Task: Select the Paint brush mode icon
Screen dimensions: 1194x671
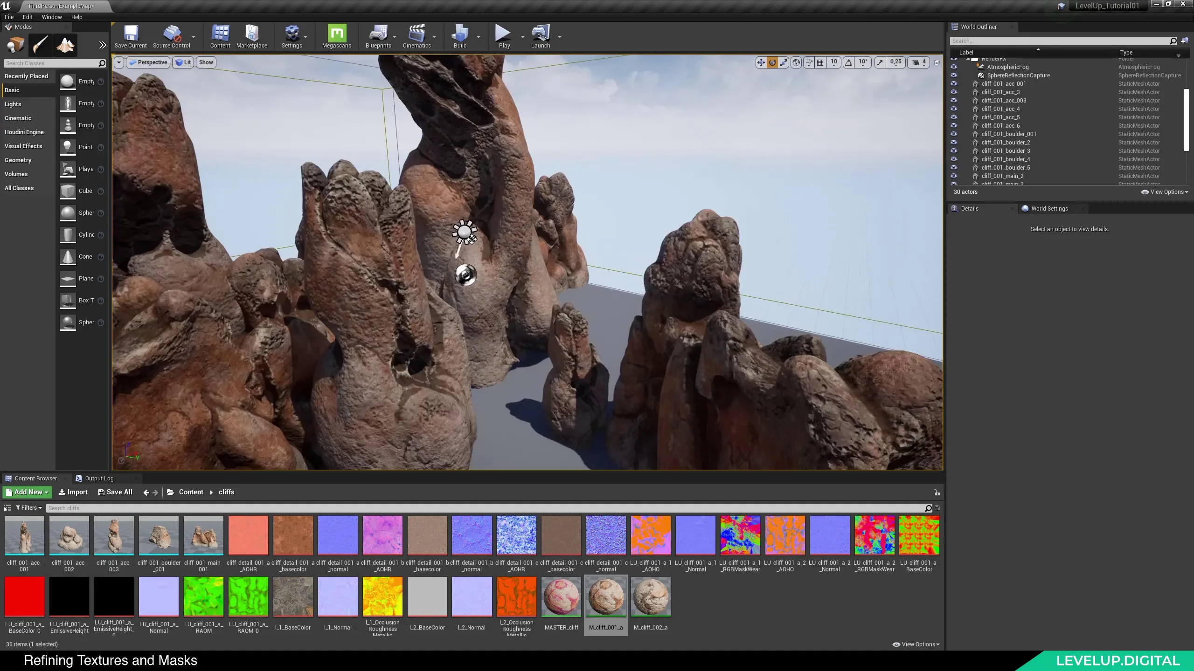Action: [40, 45]
